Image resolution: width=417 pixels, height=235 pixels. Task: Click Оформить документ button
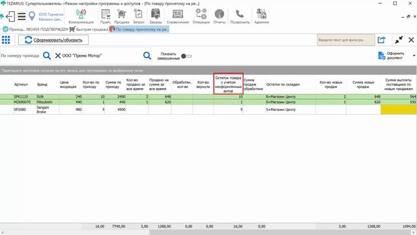point(391,55)
